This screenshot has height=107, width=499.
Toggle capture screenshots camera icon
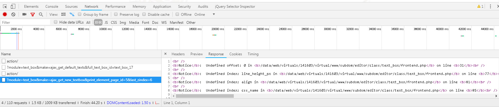pos(24,14)
